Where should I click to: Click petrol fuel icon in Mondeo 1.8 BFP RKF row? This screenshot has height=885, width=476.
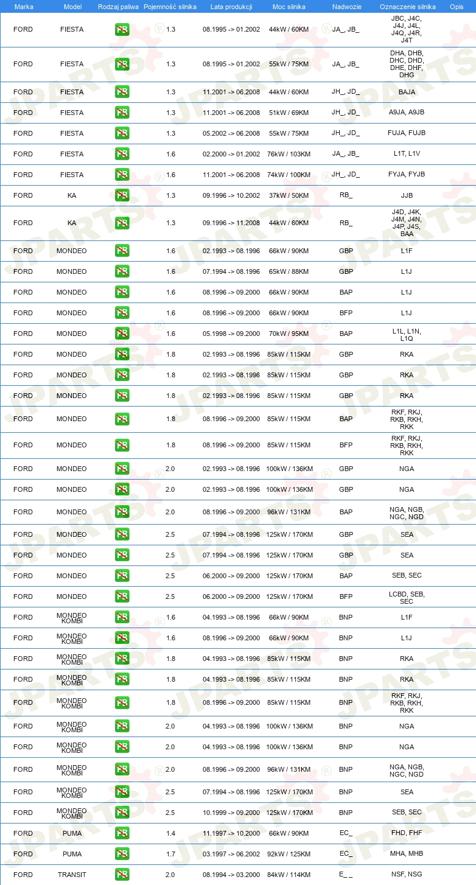tap(122, 445)
